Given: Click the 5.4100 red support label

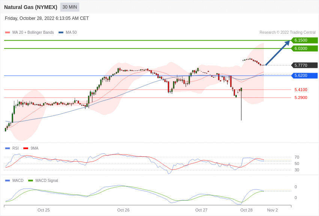Looking at the screenshot, I should (x=301, y=90).
